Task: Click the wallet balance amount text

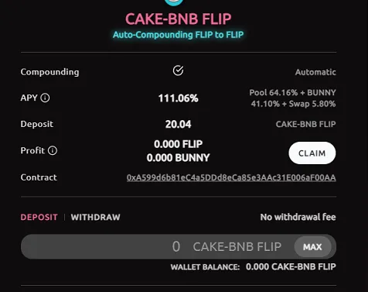Action: 291,266
